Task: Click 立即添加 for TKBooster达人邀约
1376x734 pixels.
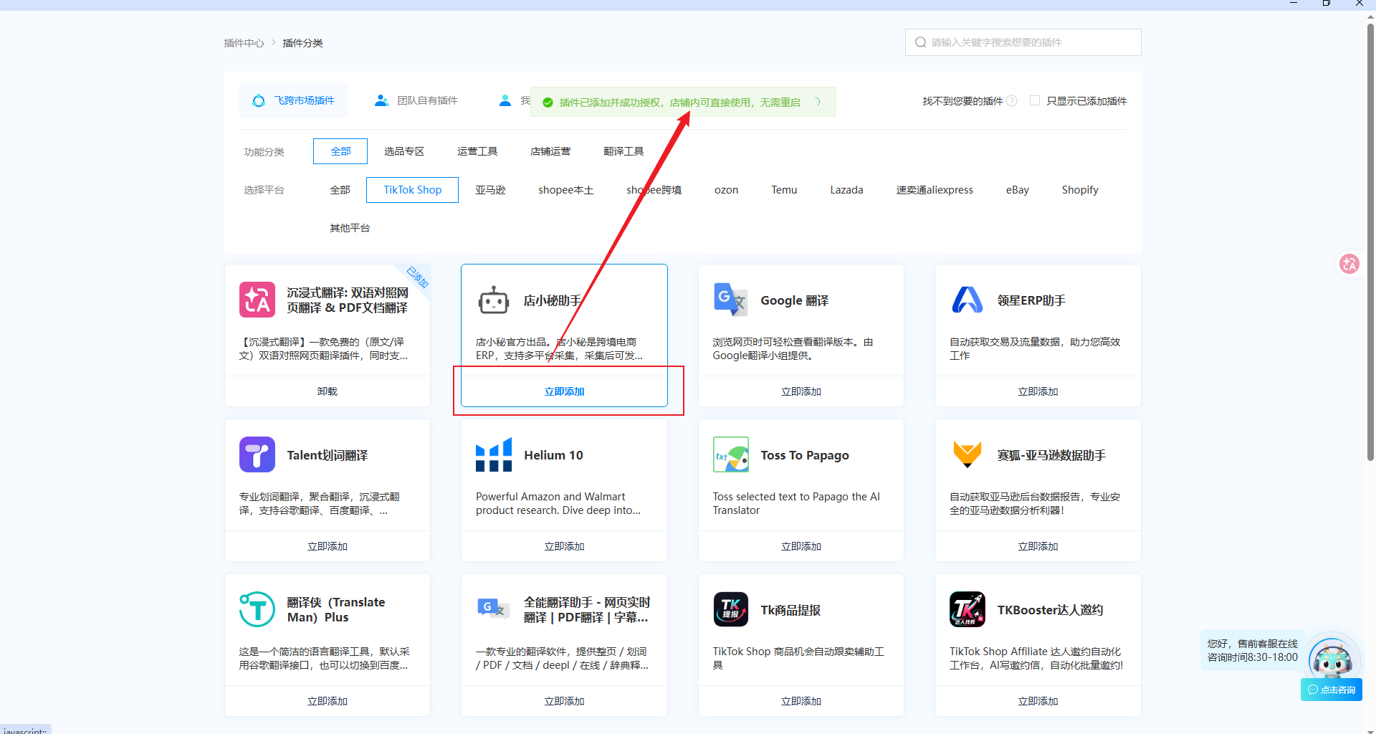Action: [1038, 701]
